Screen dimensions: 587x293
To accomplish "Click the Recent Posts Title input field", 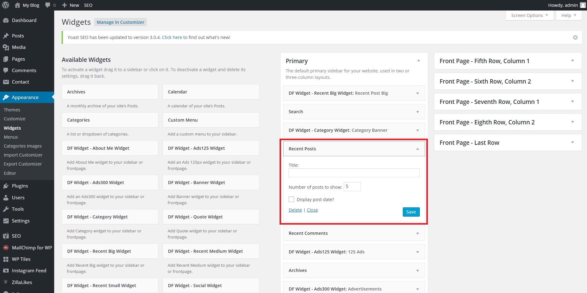I will coord(354,173).
